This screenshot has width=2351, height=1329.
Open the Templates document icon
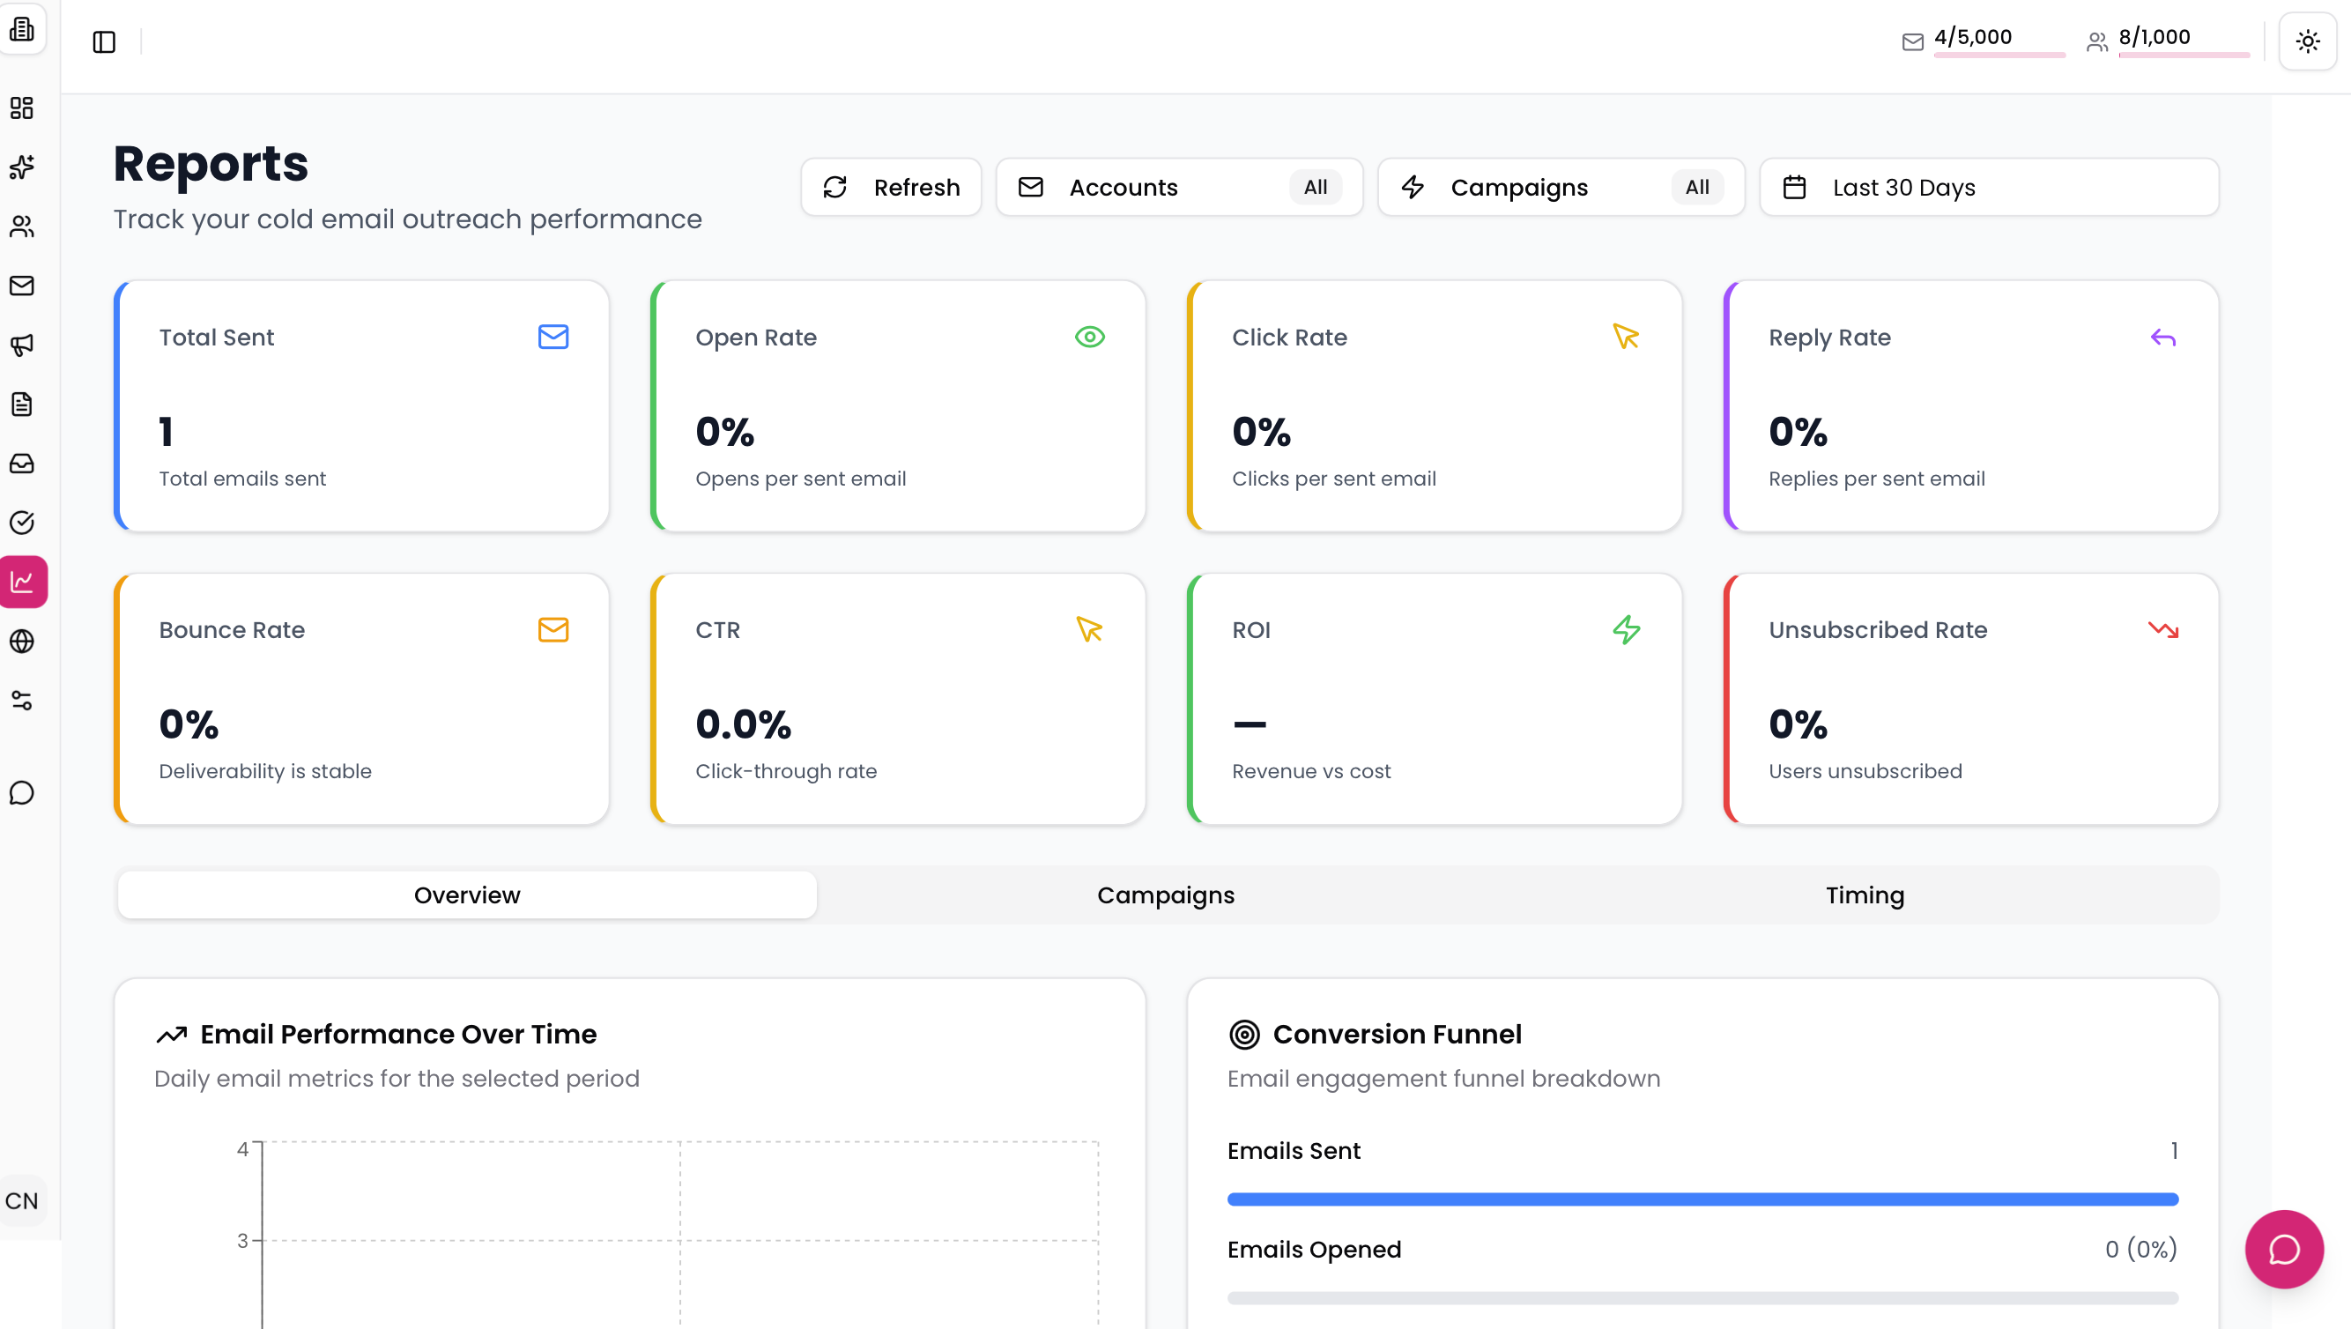pyautogui.click(x=23, y=405)
